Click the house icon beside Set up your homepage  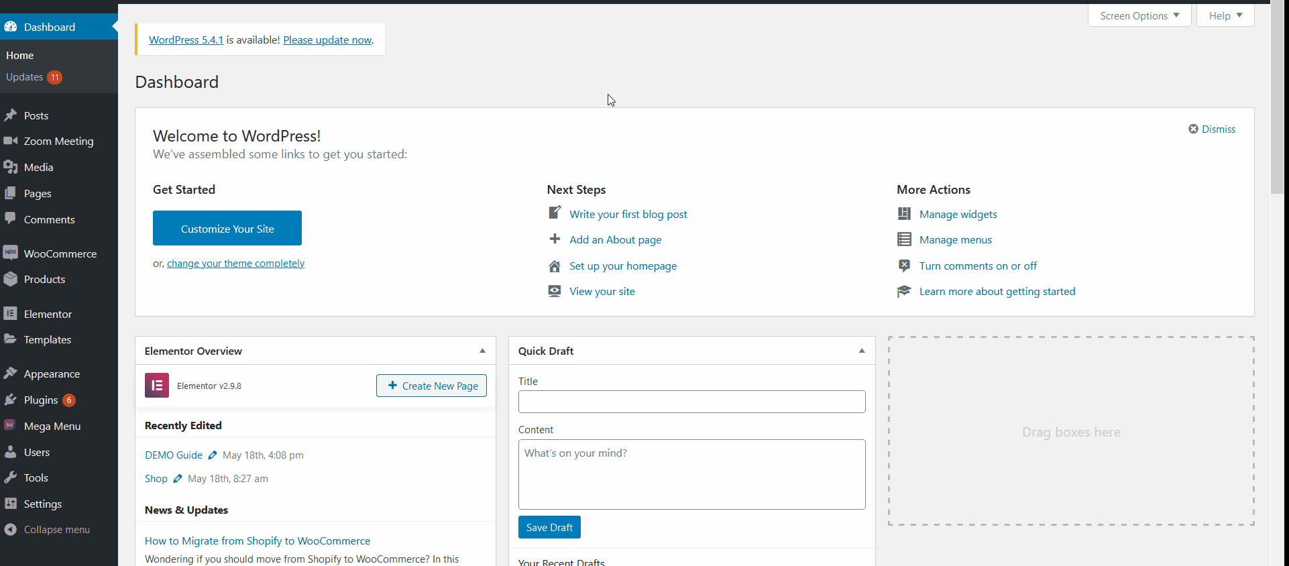(555, 266)
